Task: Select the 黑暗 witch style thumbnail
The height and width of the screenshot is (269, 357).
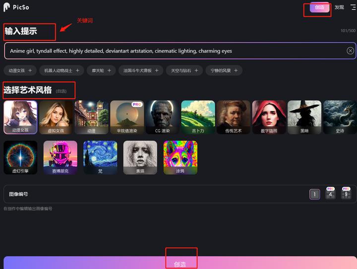Action: coord(304,117)
